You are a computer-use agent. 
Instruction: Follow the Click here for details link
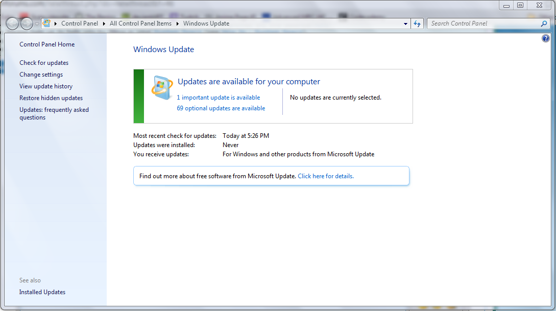point(326,176)
